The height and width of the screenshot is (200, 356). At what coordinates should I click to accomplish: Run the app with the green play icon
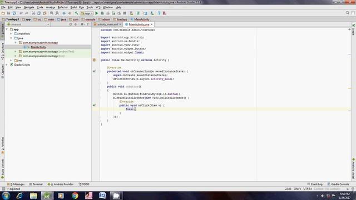point(97,13)
